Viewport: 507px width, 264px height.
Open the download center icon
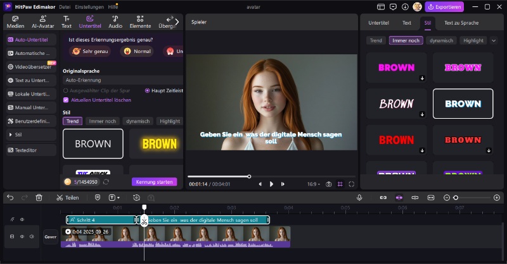pos(405,7)
